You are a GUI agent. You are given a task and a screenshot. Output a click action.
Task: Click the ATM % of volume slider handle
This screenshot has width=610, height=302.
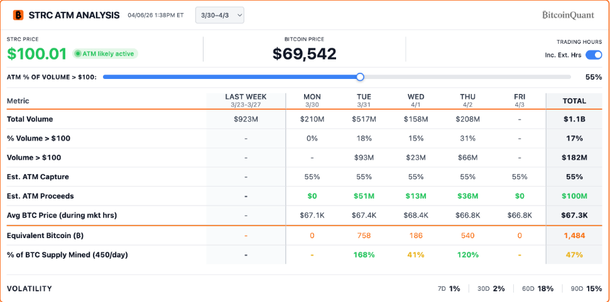[x=360, y=77]
